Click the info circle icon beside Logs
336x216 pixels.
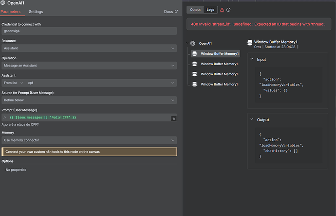click(228, 10)
